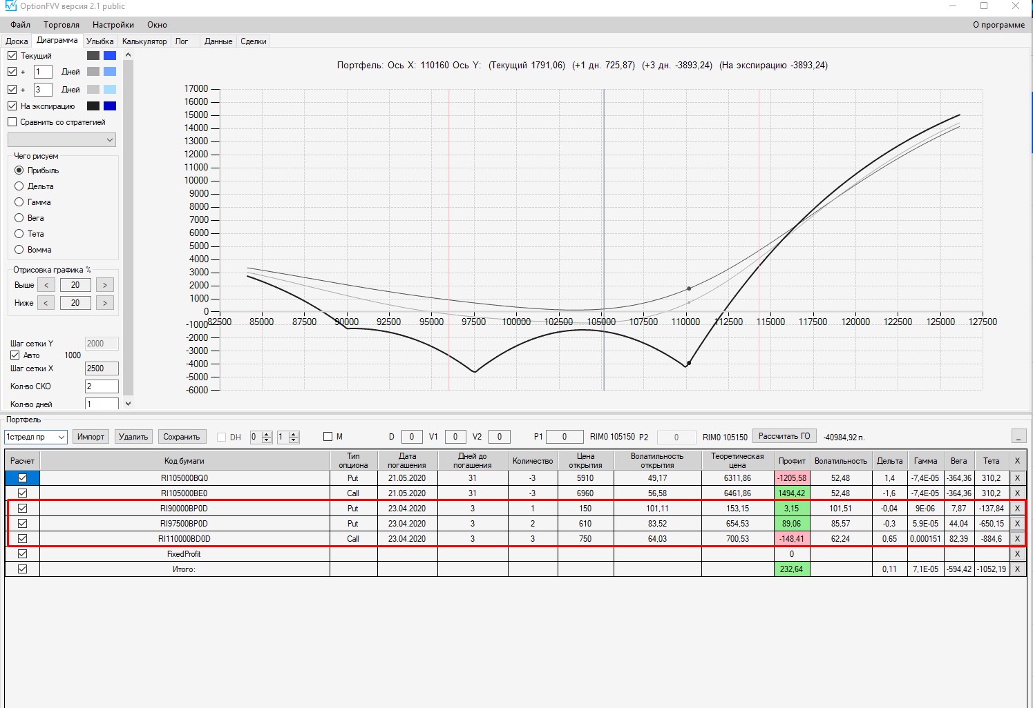
Task: Click the blue swatch for Текущий
Action: click(110, 55)
